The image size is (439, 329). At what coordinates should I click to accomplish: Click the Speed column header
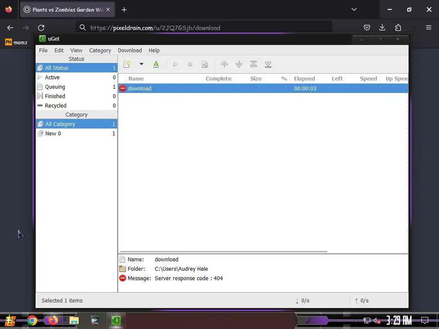363,79
